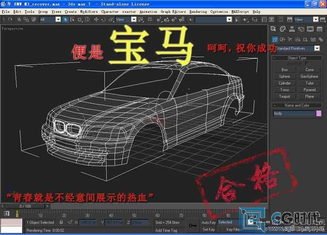The image size is (327, 235).
Task: Open the selection filter All dropdown
Action: 58,20
